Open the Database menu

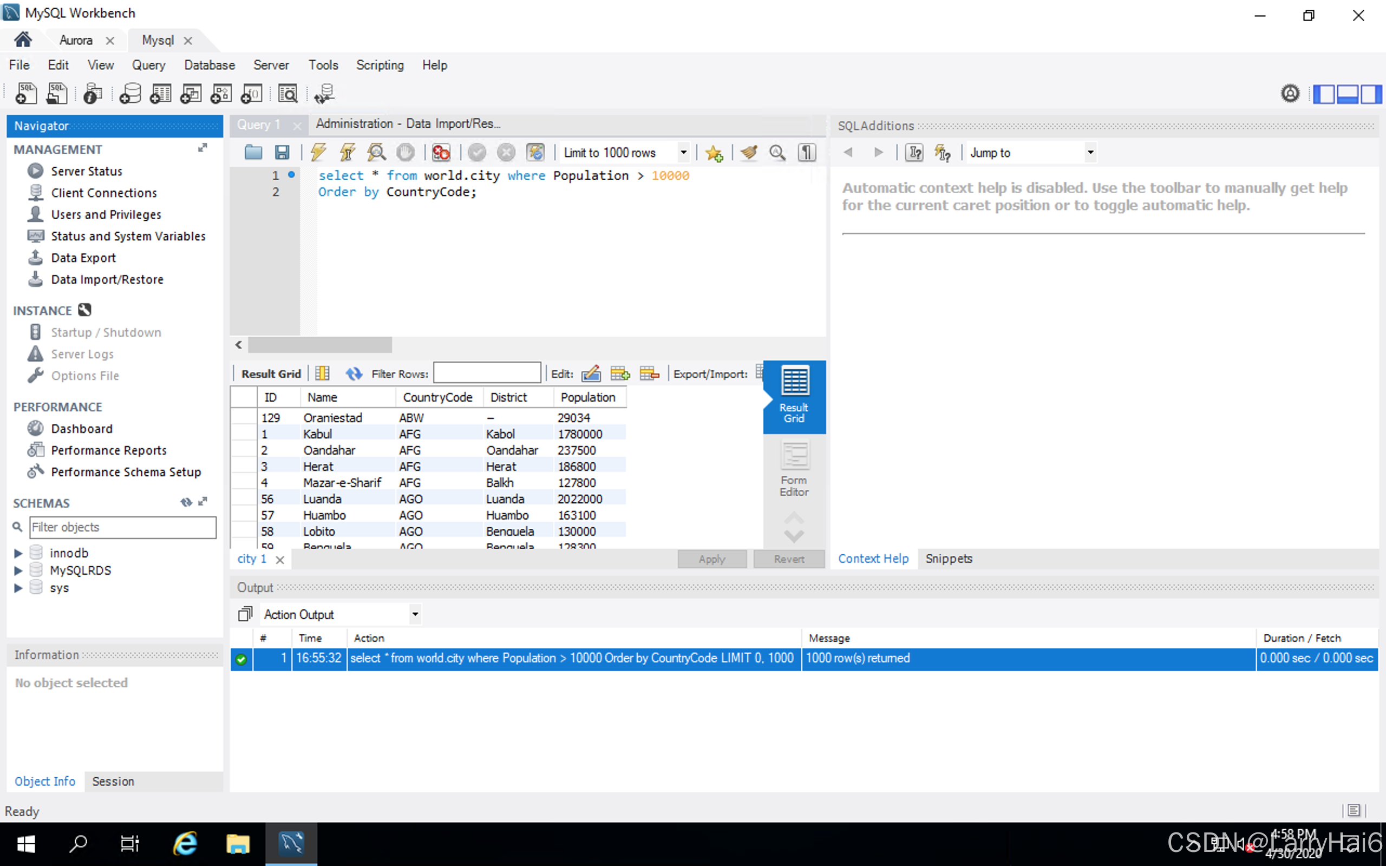(x=209, y=65)
